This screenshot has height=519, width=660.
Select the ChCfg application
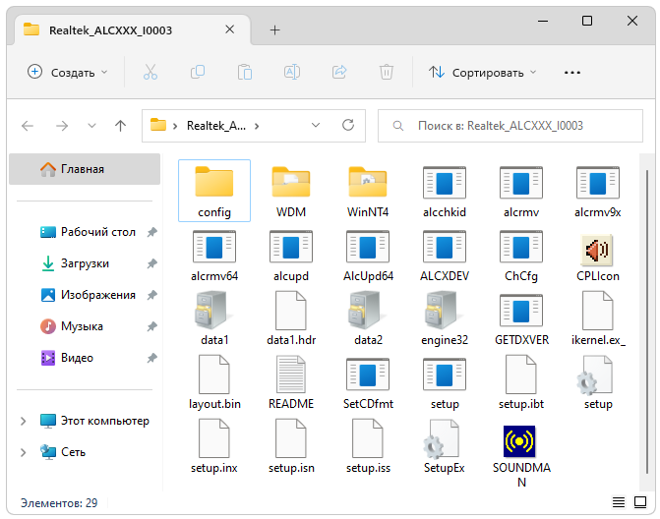tap(521, 255)
